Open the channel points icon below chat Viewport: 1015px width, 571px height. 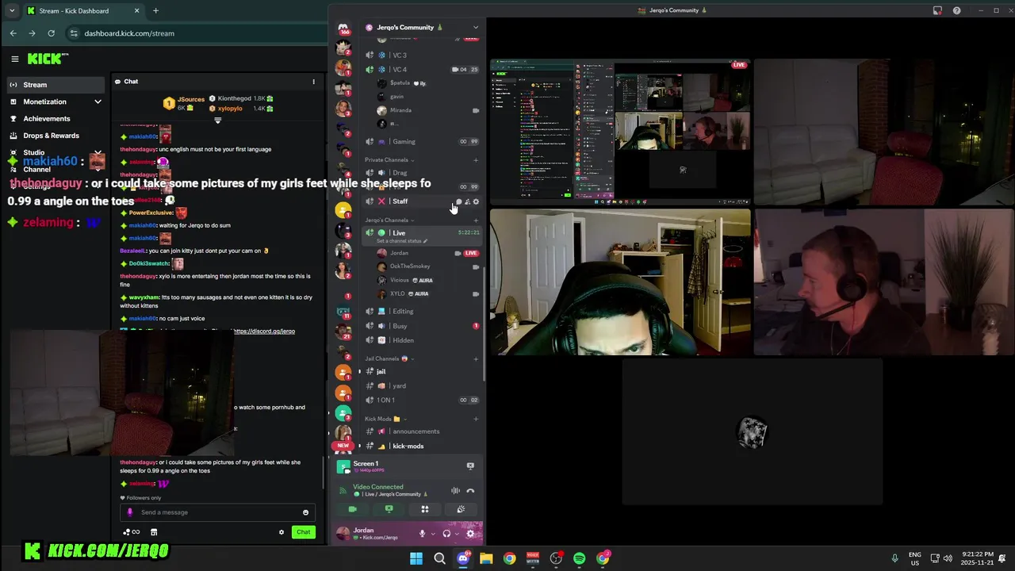tap(132, 532)
